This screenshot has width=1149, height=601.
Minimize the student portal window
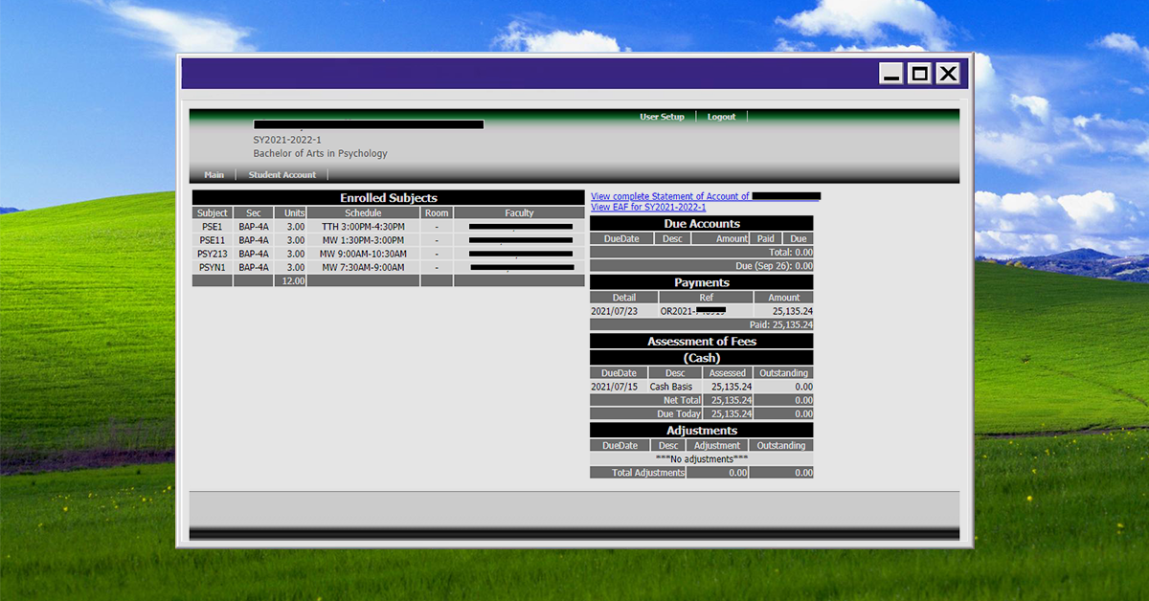[891, 74]
